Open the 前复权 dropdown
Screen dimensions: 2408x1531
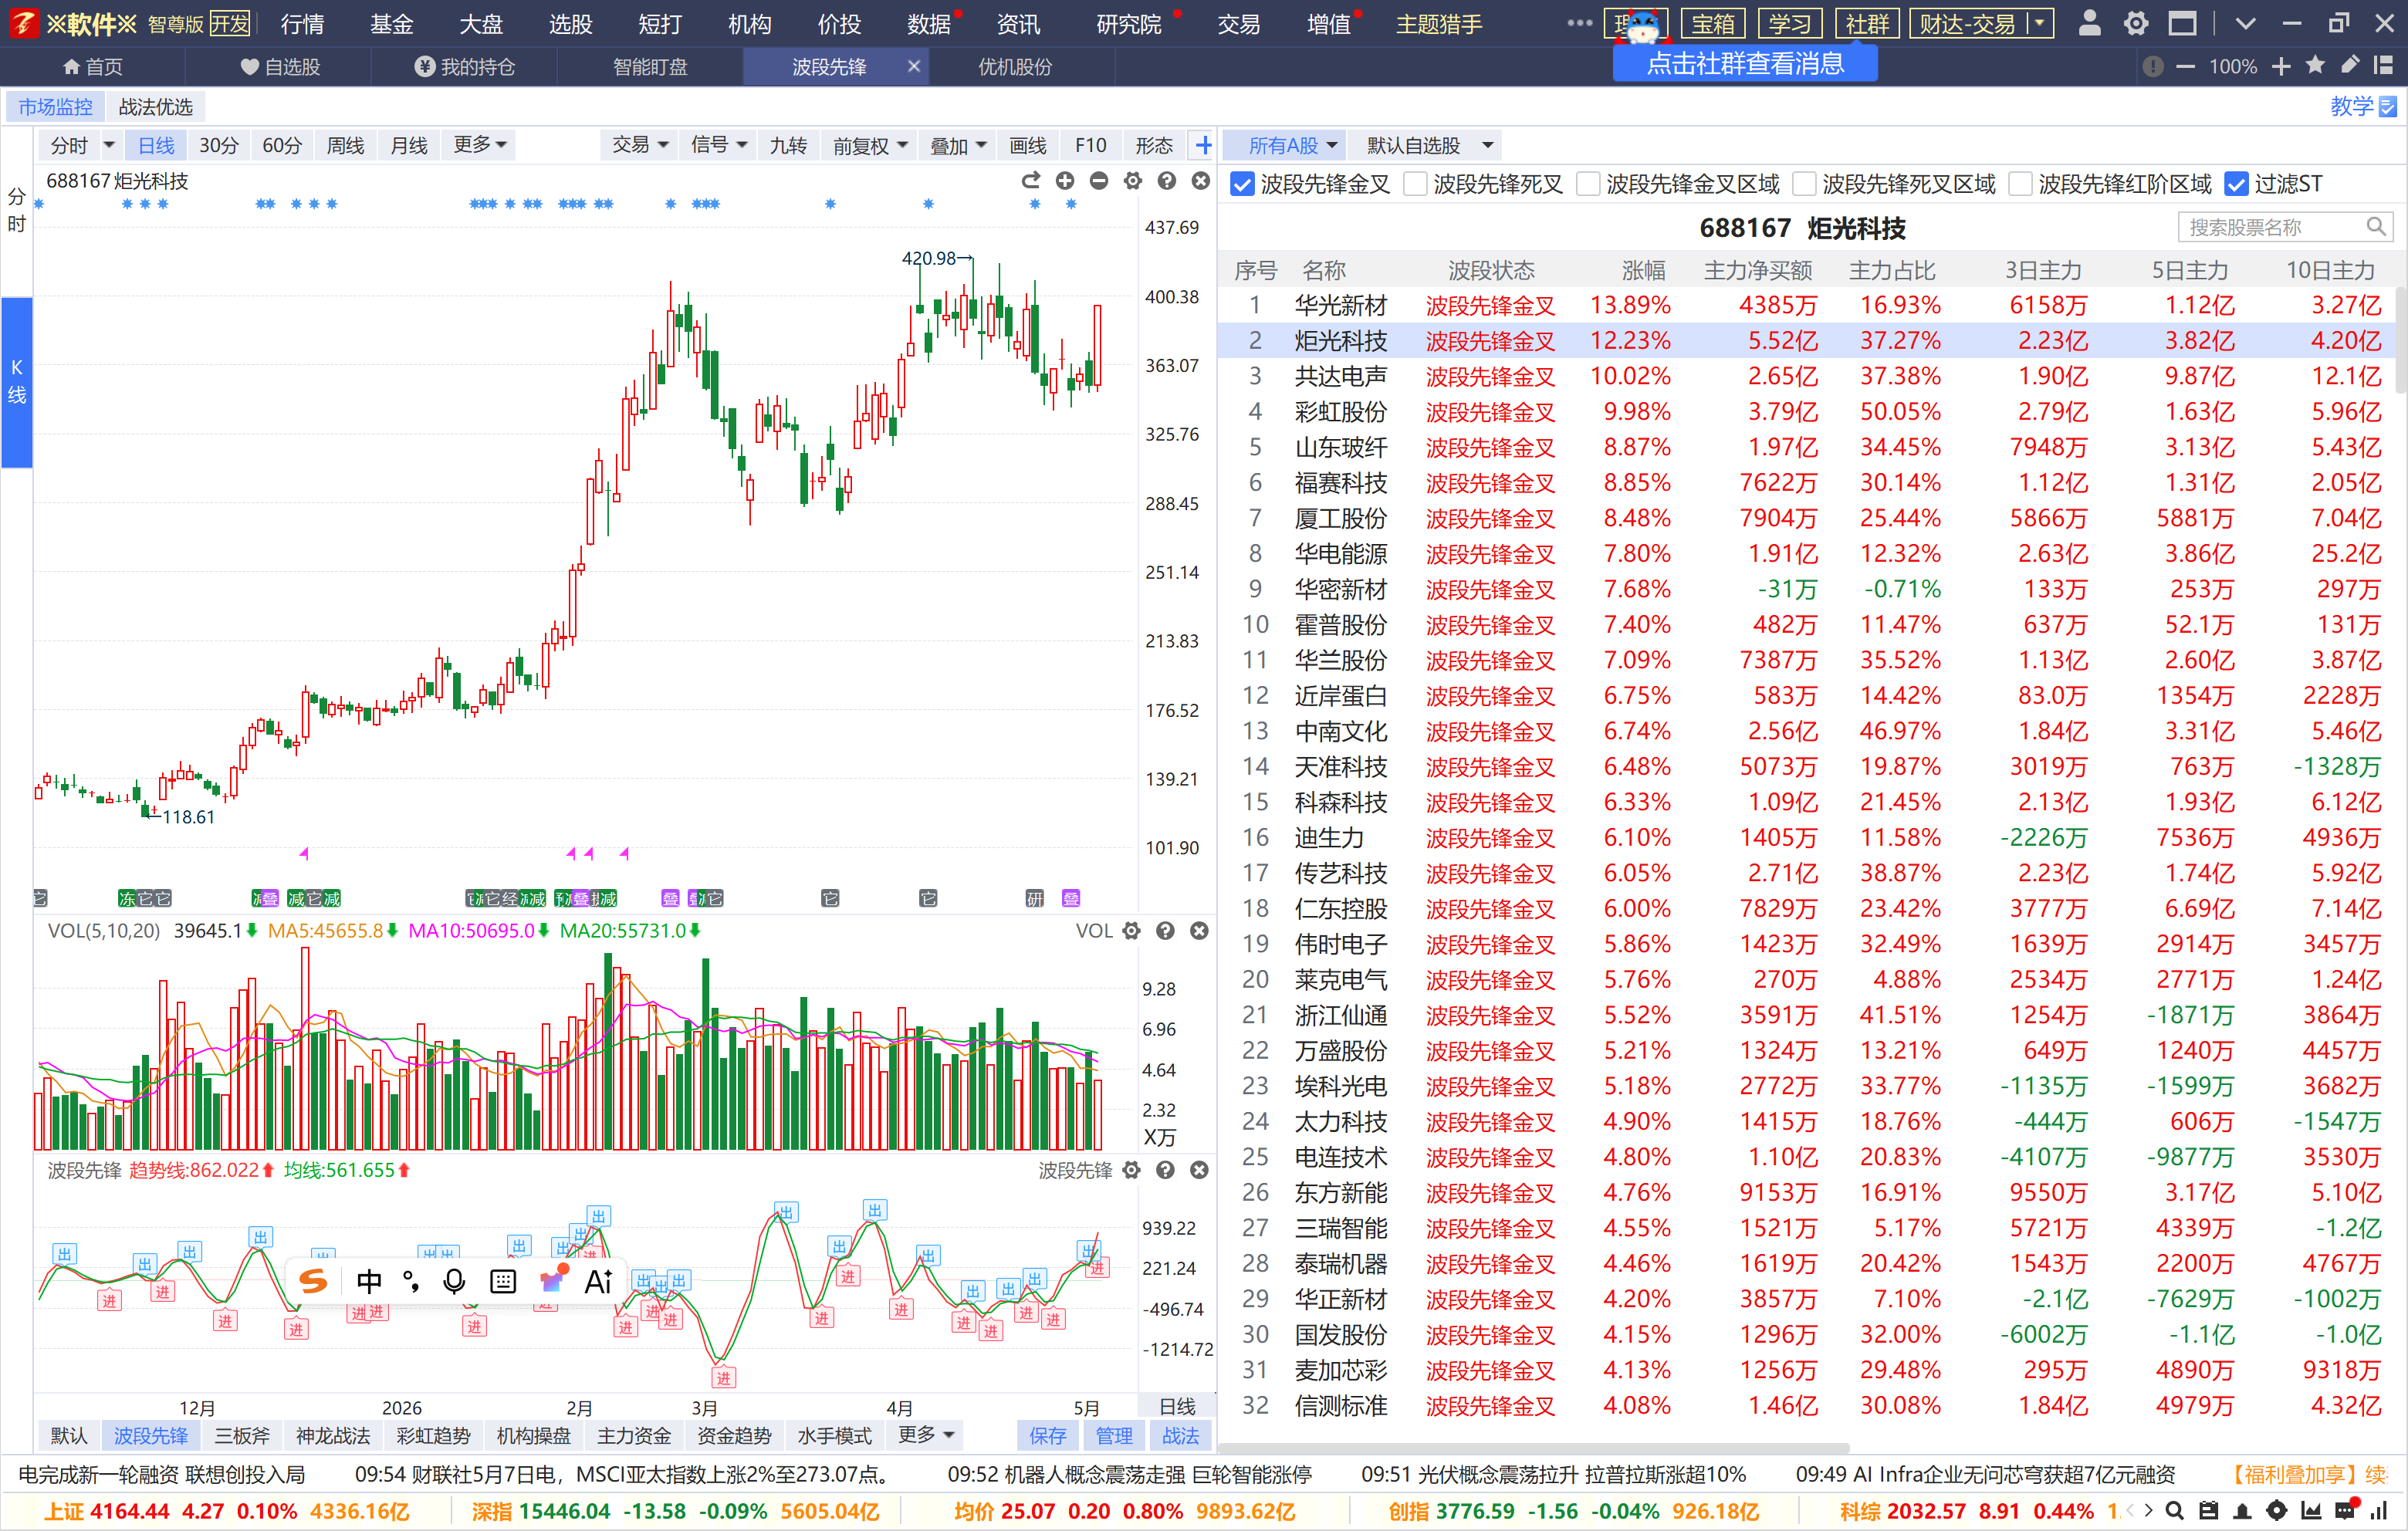click(870, 146)
